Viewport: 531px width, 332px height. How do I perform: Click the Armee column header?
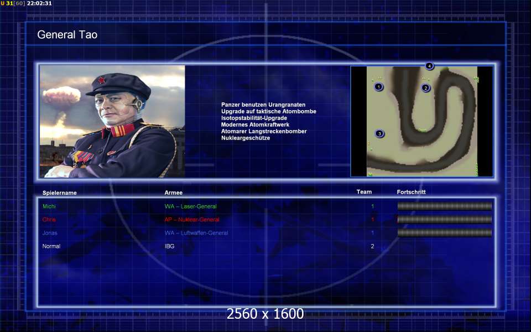pos(173,193)
